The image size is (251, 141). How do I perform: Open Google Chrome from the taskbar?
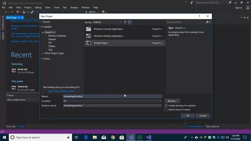coord(113,137)
